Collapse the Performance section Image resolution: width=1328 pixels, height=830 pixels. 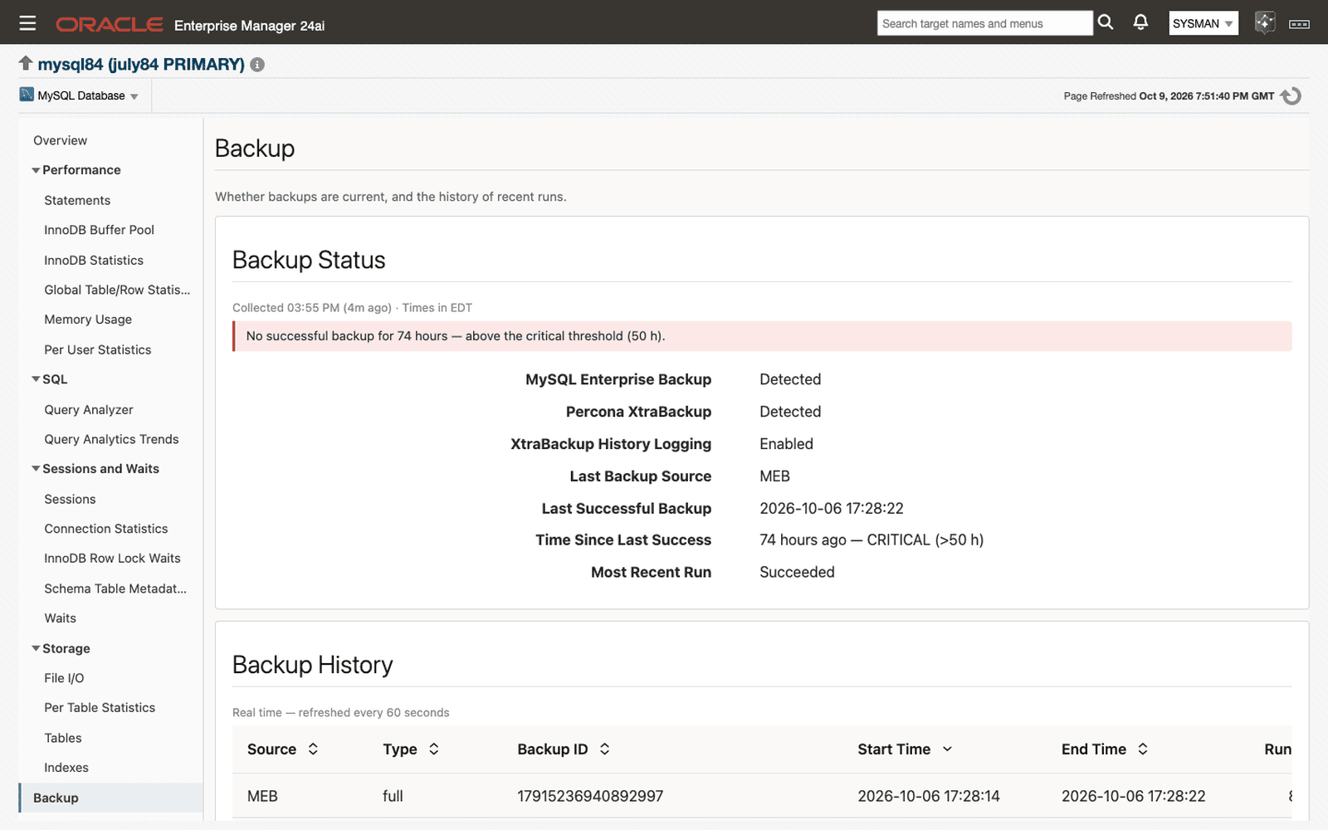pos(36,170)
